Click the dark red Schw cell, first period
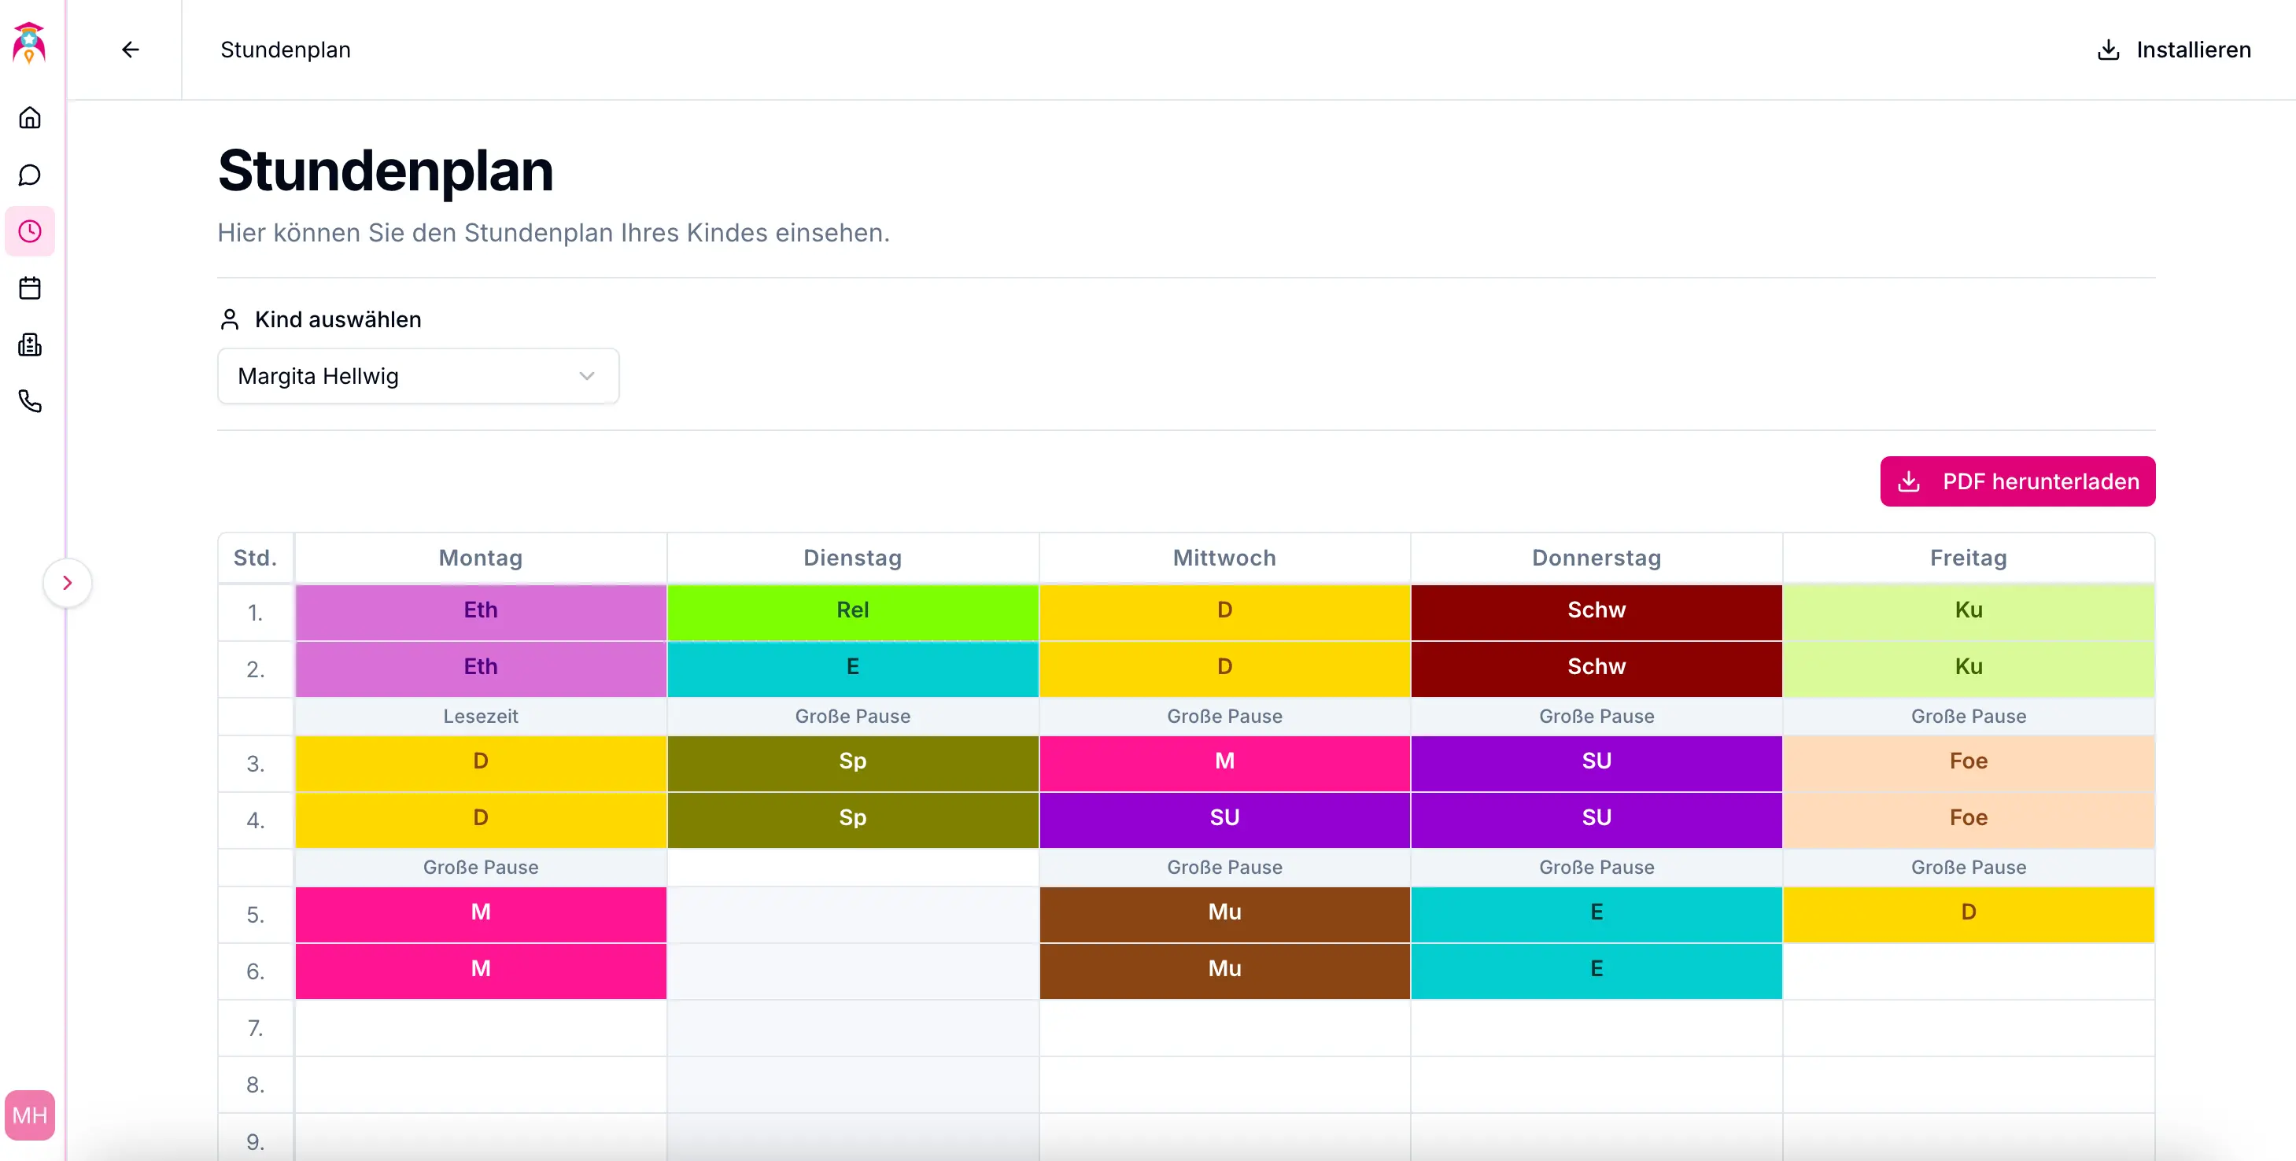The height and width of the screenshot is (1161, 2296). pyautogui.click(x=1596, y=610)
